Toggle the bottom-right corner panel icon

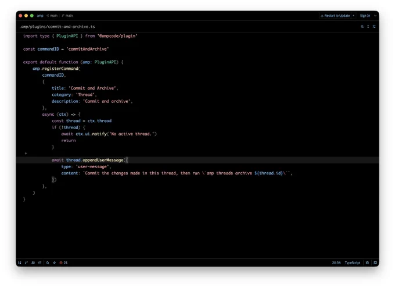coord(375,263)
